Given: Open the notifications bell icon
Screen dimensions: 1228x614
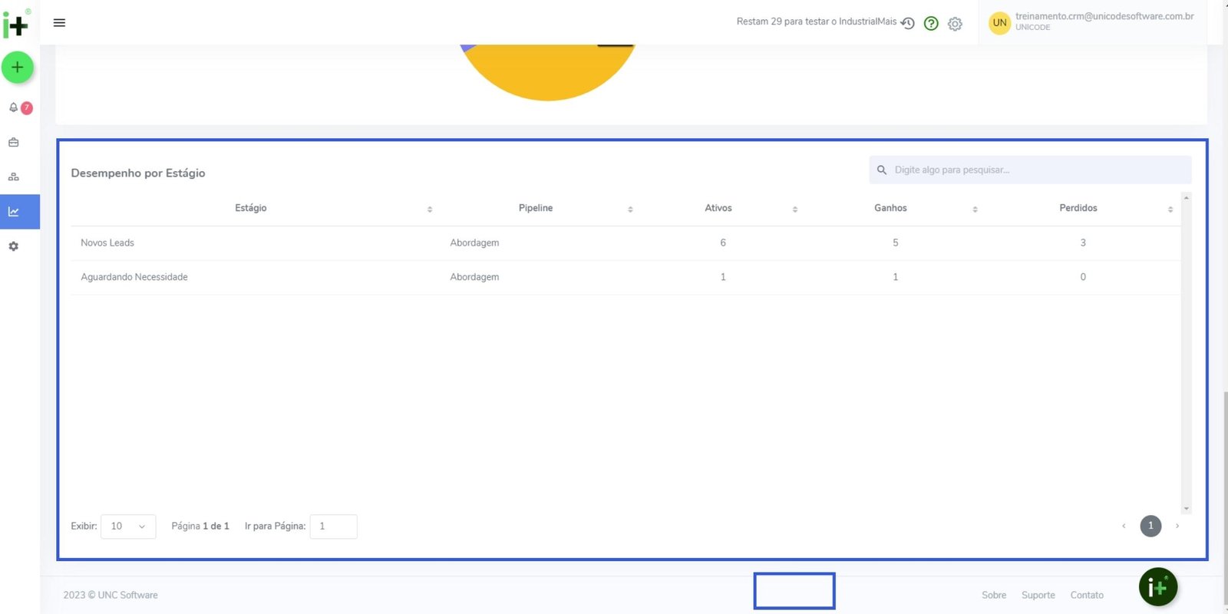Looking at the screenshot, I should [14, 107].
